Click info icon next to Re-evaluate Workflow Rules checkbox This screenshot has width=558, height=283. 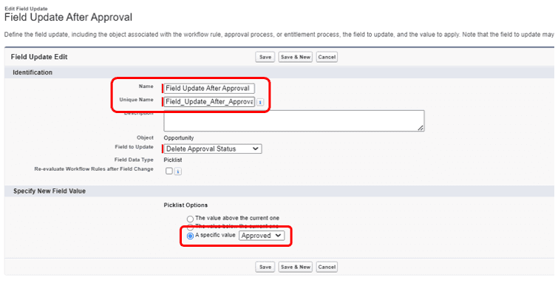(x=178, y=171)
